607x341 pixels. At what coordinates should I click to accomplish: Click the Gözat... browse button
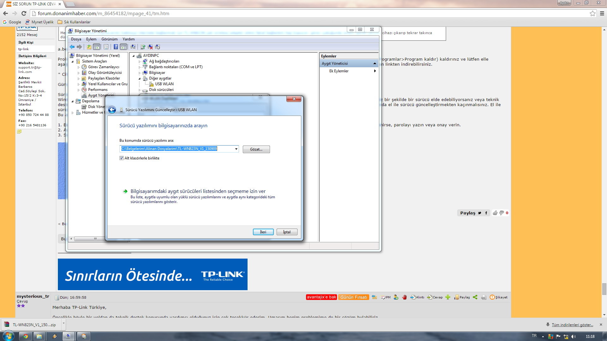coord(256,149)
